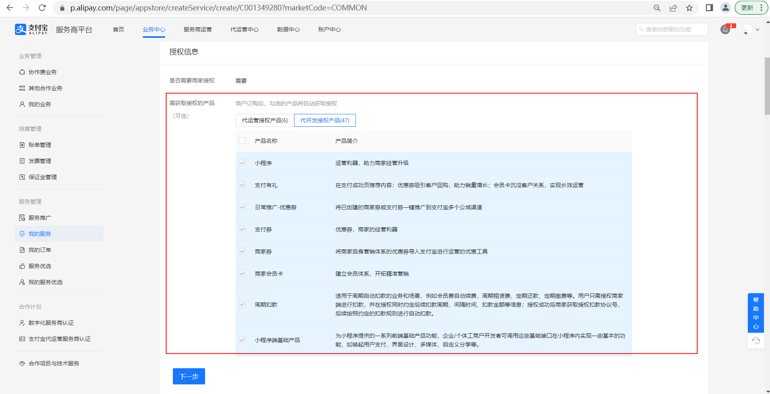Toggle the 支付券 row checkbox
Viewport: 770px width, 394px height.
point(242,229)
